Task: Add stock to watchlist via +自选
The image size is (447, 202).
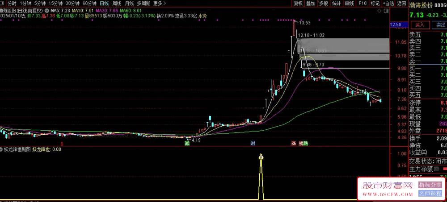Action: click(388, 4)
